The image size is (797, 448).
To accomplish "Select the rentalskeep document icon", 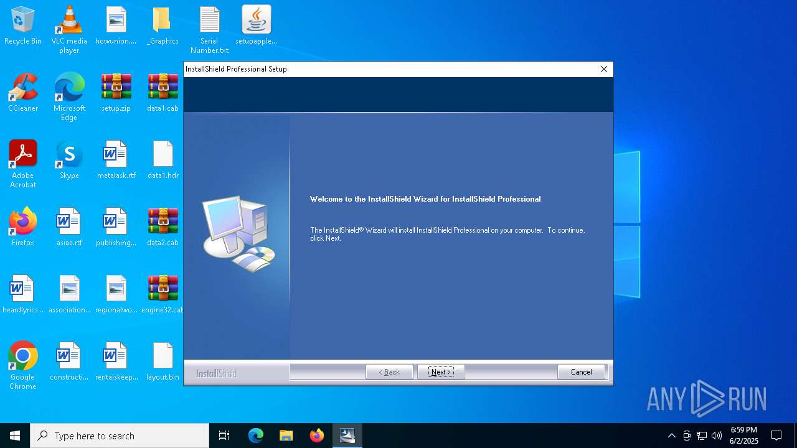I will (x=116, y=362).
